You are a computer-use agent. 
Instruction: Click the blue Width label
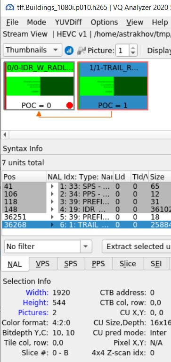click(37, 293)
